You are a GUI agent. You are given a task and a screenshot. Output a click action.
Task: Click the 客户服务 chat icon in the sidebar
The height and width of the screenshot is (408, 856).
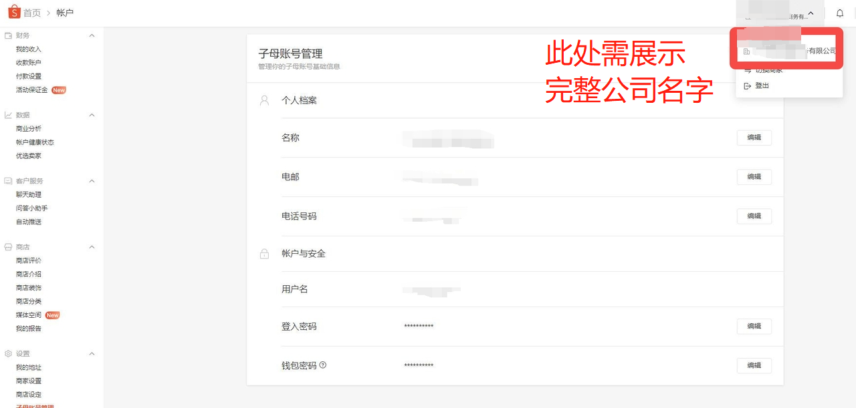[x=9, y=181]
